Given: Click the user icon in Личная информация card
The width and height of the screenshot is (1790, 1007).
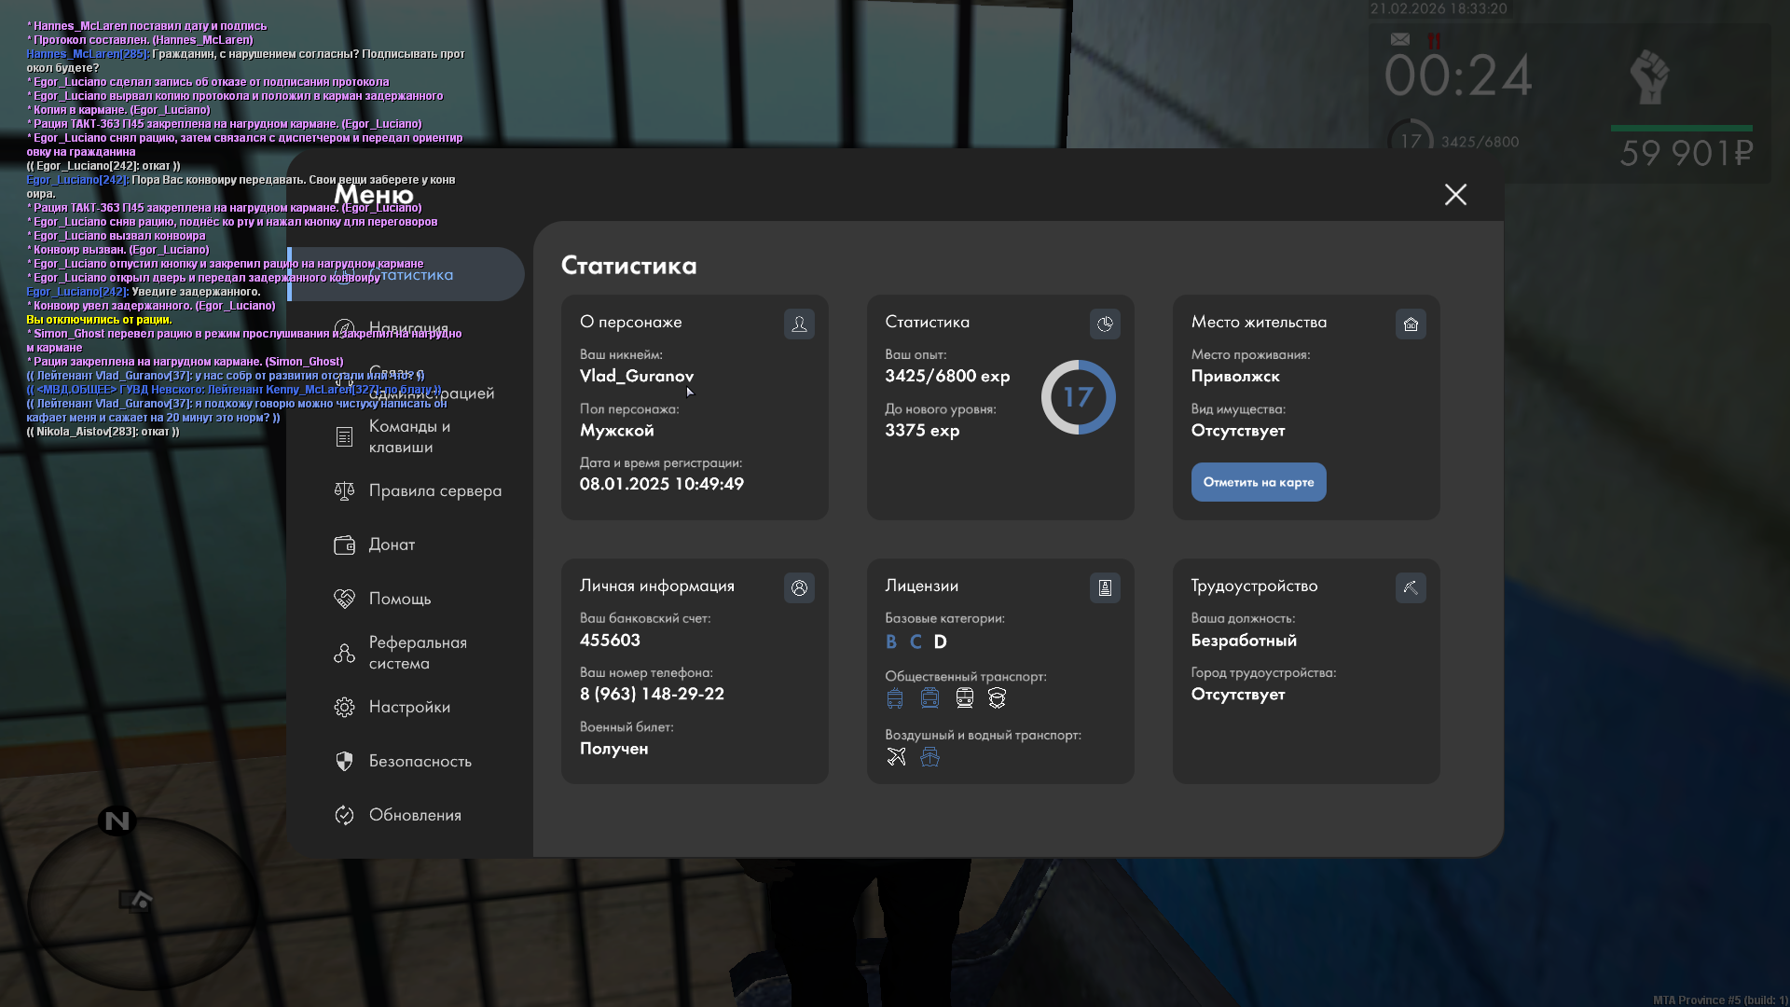Looking at the screenshot, I should pos(799,587).
